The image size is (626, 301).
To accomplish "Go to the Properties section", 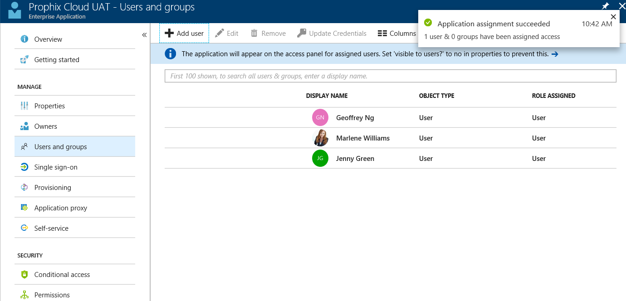I will (75, 106).
